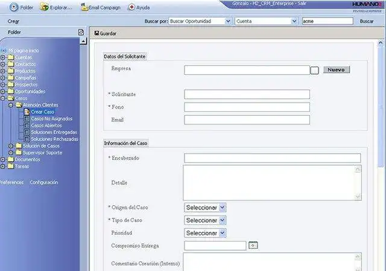Click the Detalle textarea scroll-down arrow
386x271 pixels.
click(358, 196)
